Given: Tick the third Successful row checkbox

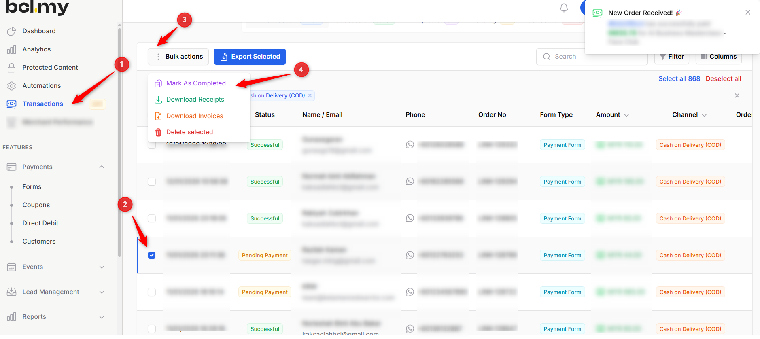Looking at the screenshot, I should [152, 218].
